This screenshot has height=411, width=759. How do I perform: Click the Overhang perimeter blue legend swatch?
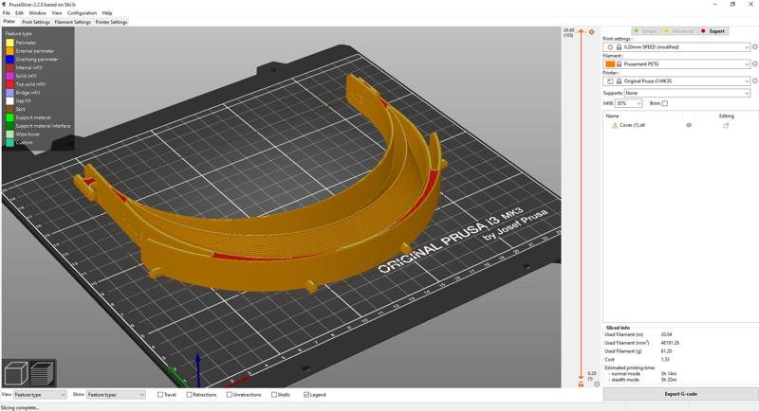coord(9,60)
